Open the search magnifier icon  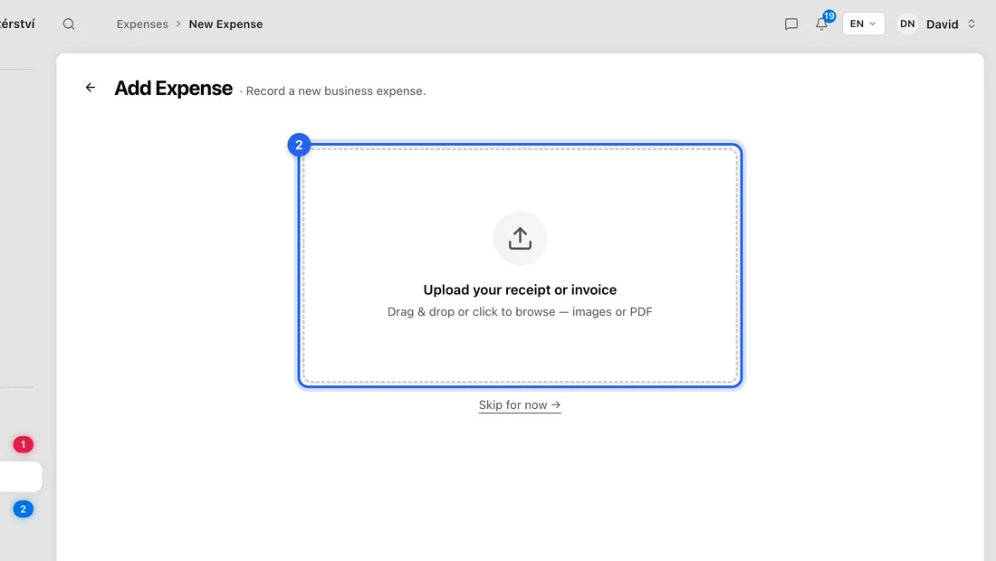(69, 24)
